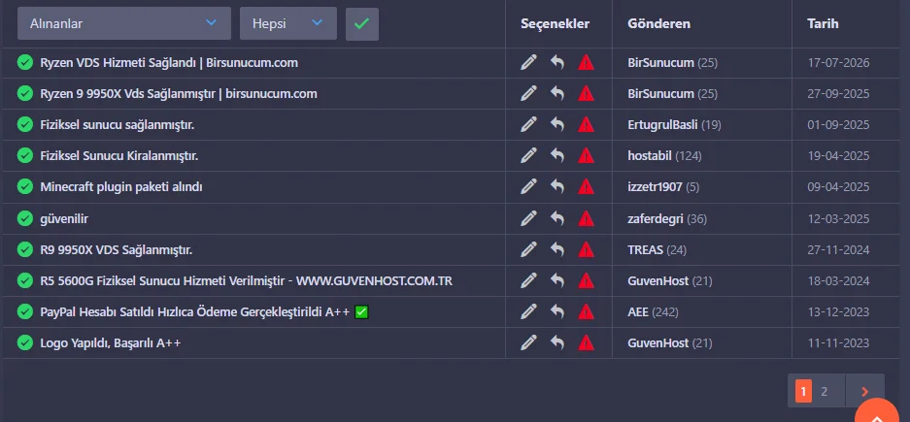This screenshot has height=422, width=910.
Task: Click the pencil icon in the güvenilir row
Action: pyautogui.click(x=528, y=218)
